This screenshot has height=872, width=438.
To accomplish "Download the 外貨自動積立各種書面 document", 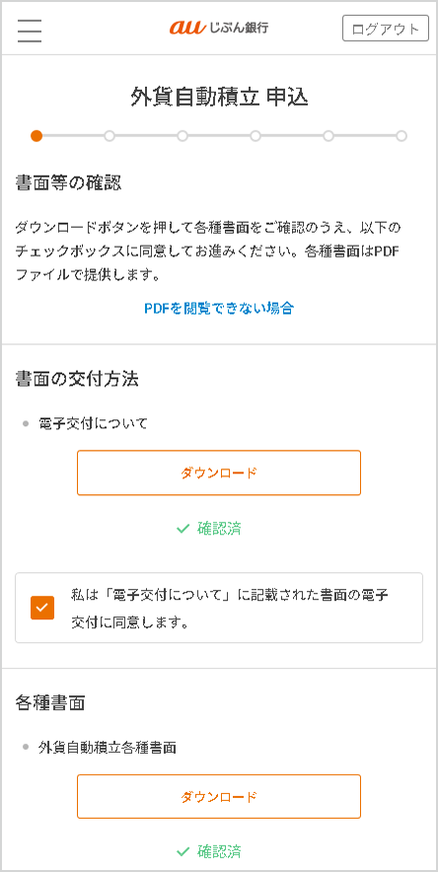I will (219, 796).
